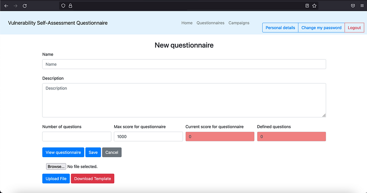Go to the Home nav link
Viewport: 367px width, 193px height.
click(x=187, y=23)
